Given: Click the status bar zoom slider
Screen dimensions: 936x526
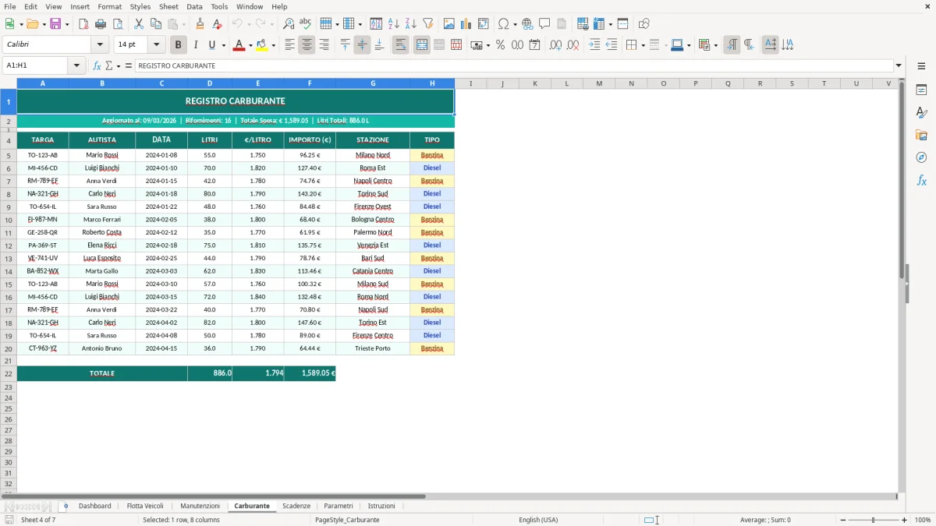Looking at the screenshot, I should pyautogui.click(x=873, y=520).
